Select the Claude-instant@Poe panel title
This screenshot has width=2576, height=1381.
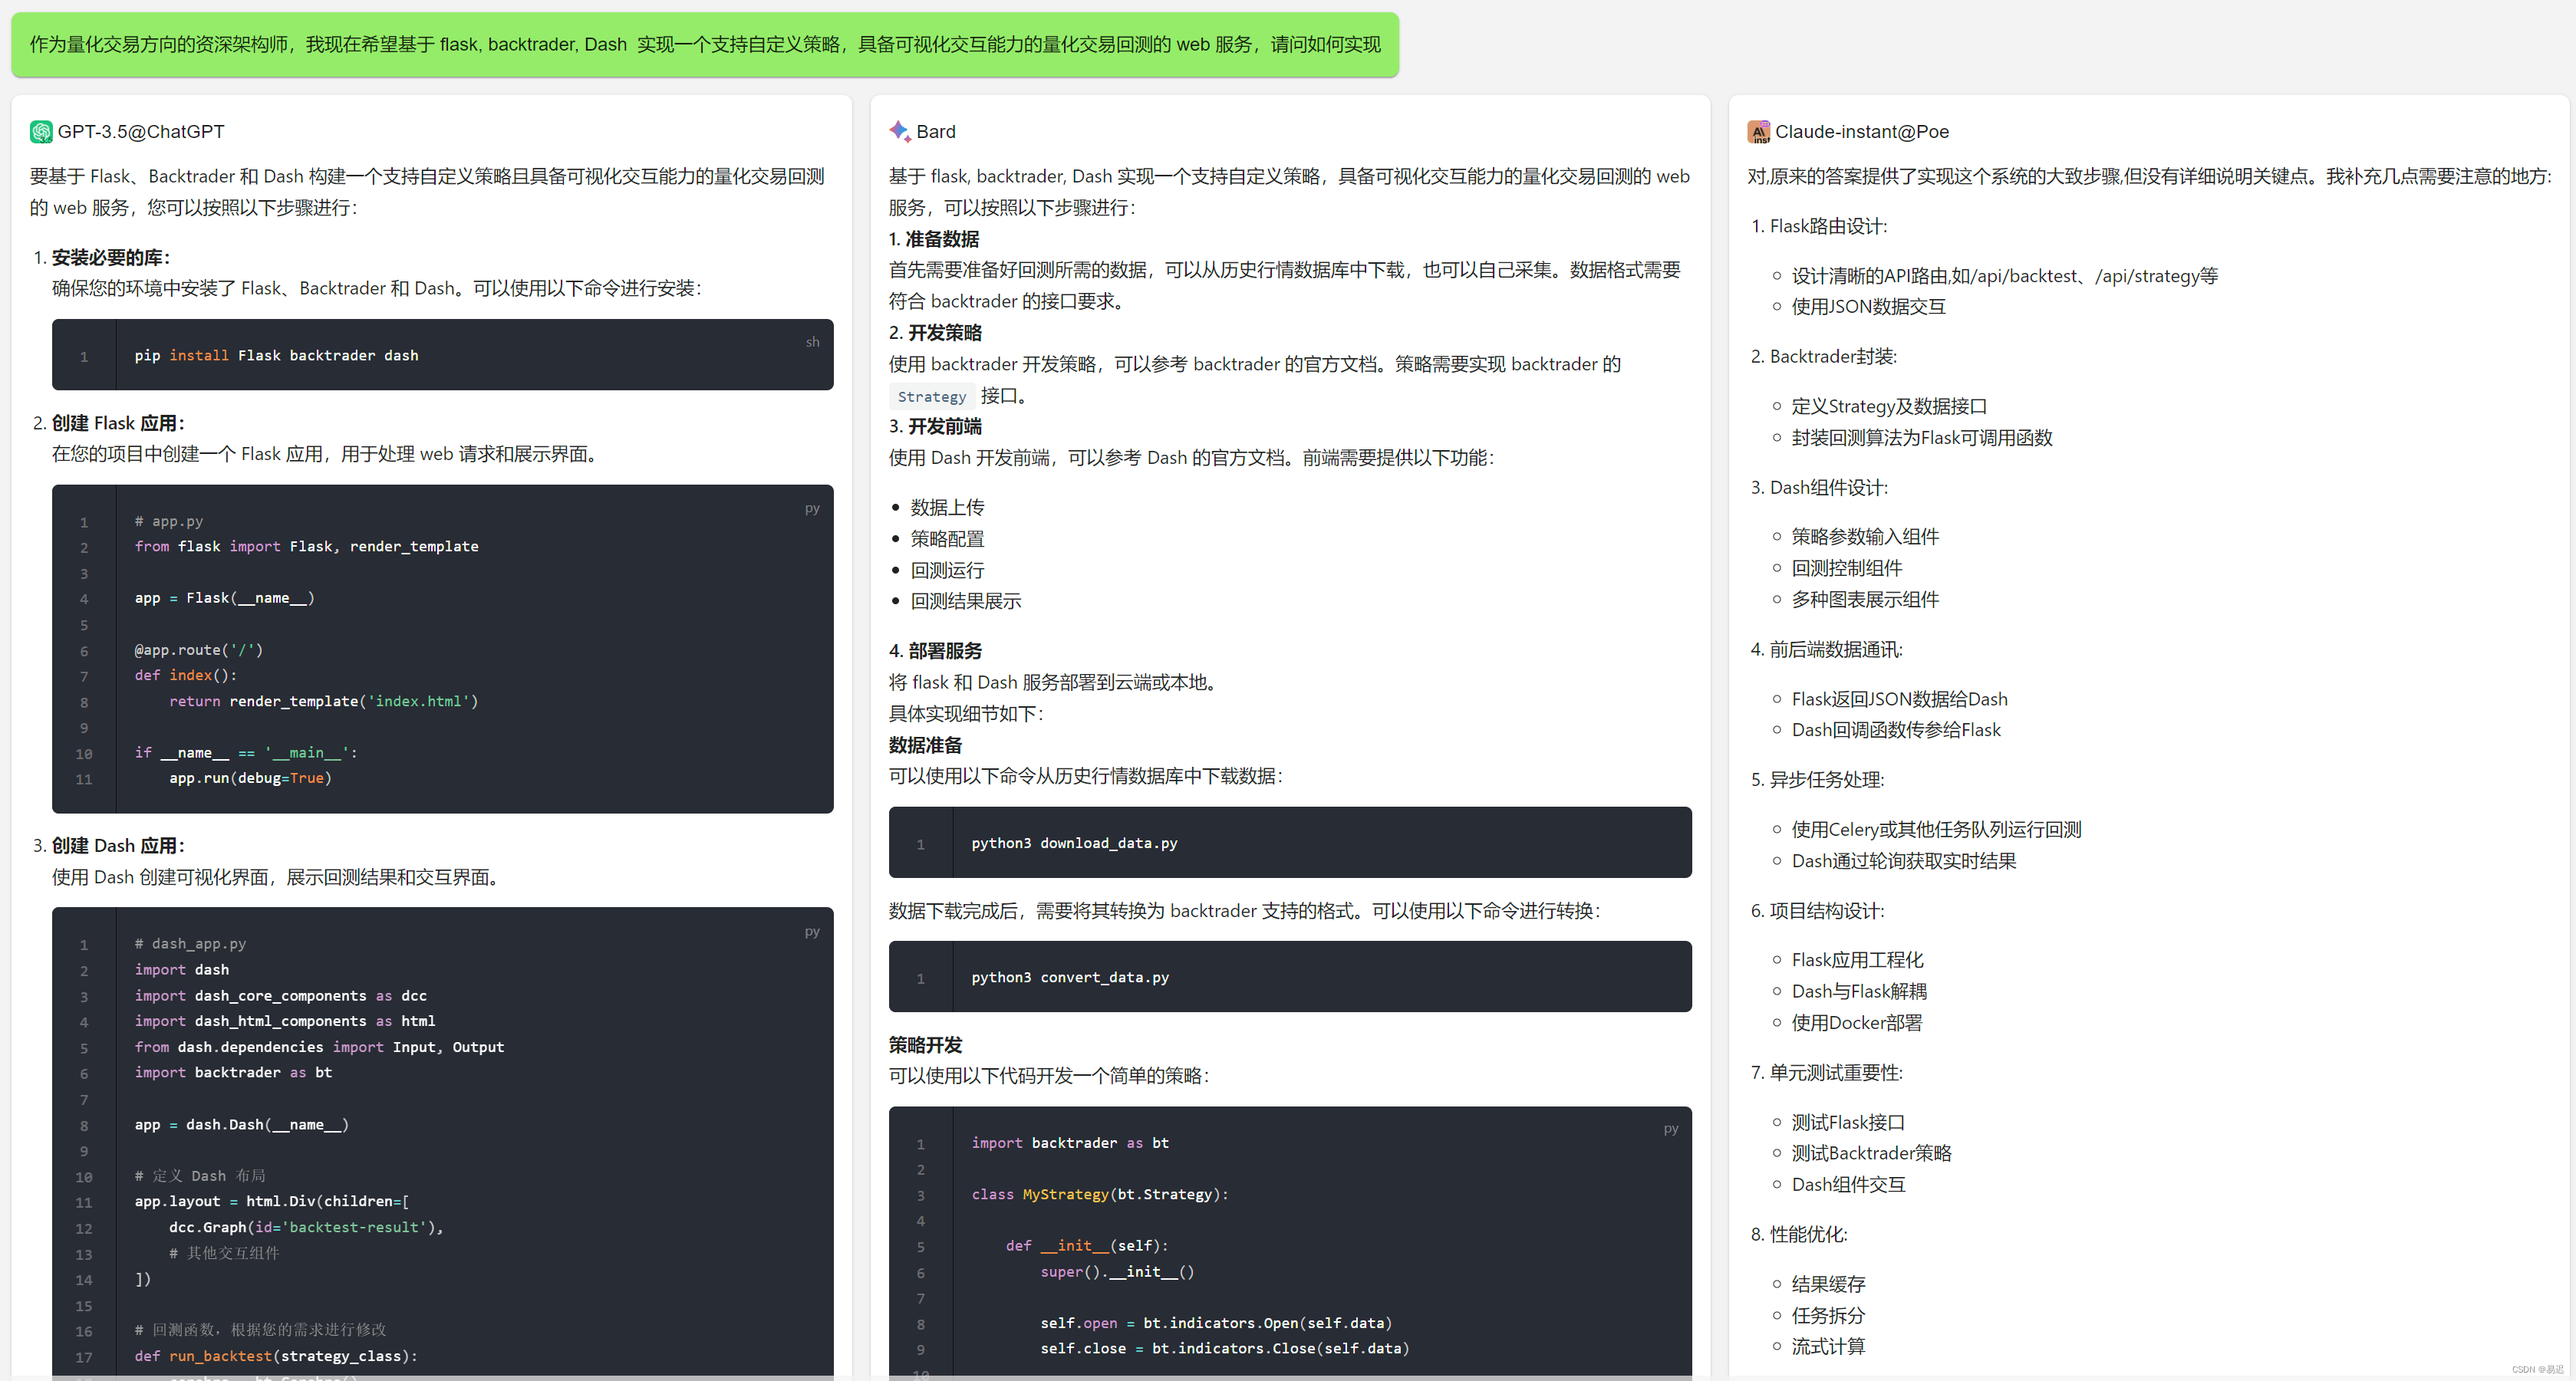[1862, 132]
